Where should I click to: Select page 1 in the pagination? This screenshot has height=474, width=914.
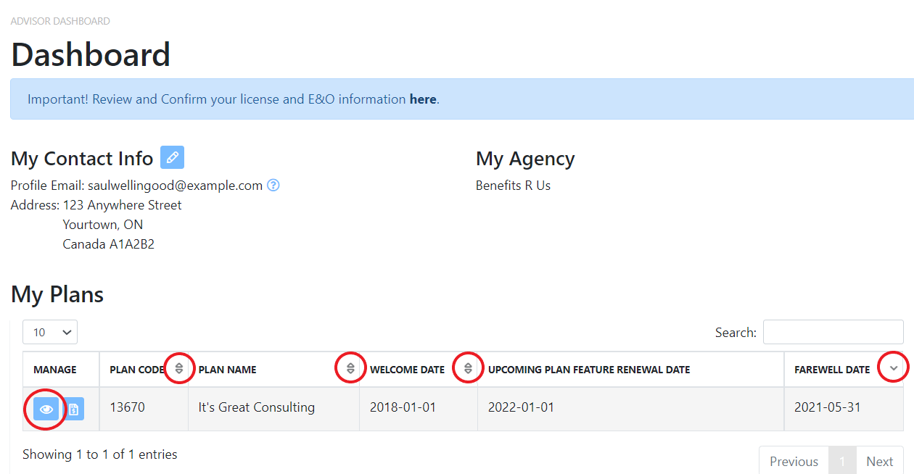[842, 461]
